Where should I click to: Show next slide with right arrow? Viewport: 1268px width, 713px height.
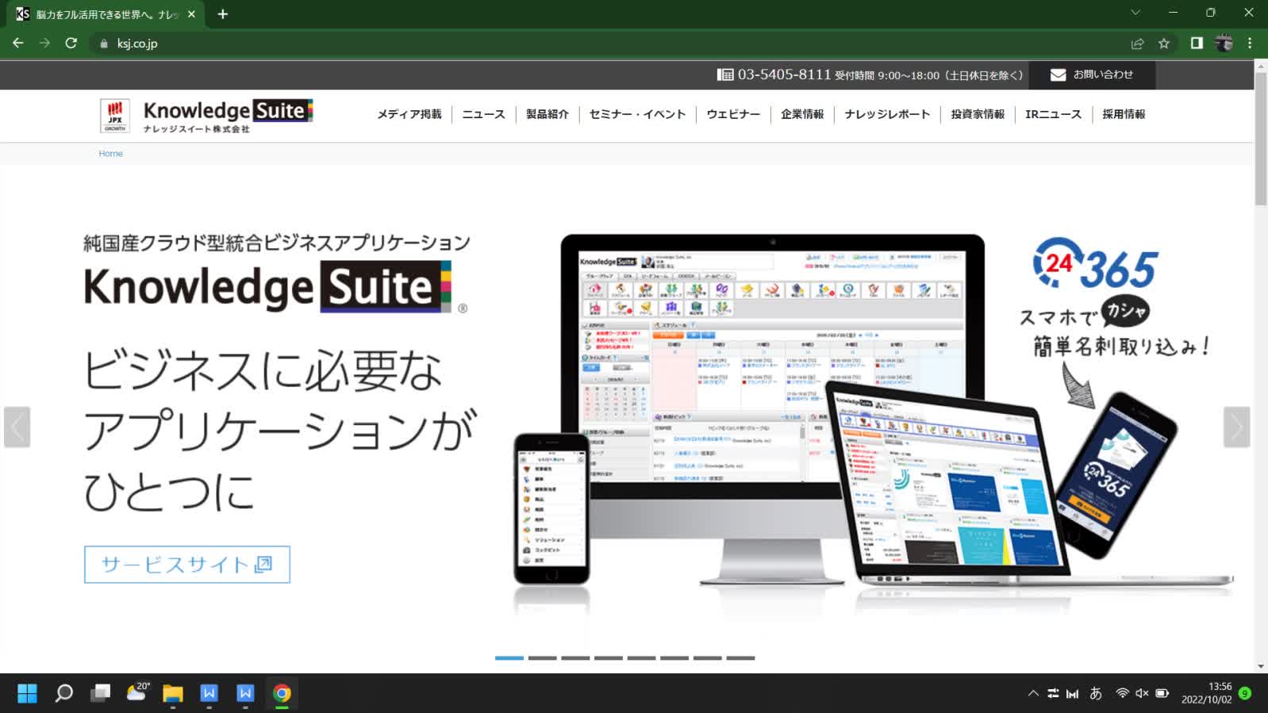coord(1236,427)
